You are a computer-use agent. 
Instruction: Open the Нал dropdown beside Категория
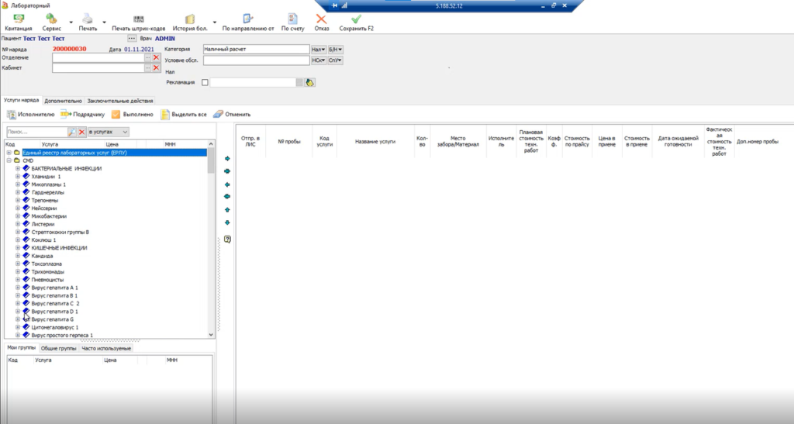pos(318,49)
